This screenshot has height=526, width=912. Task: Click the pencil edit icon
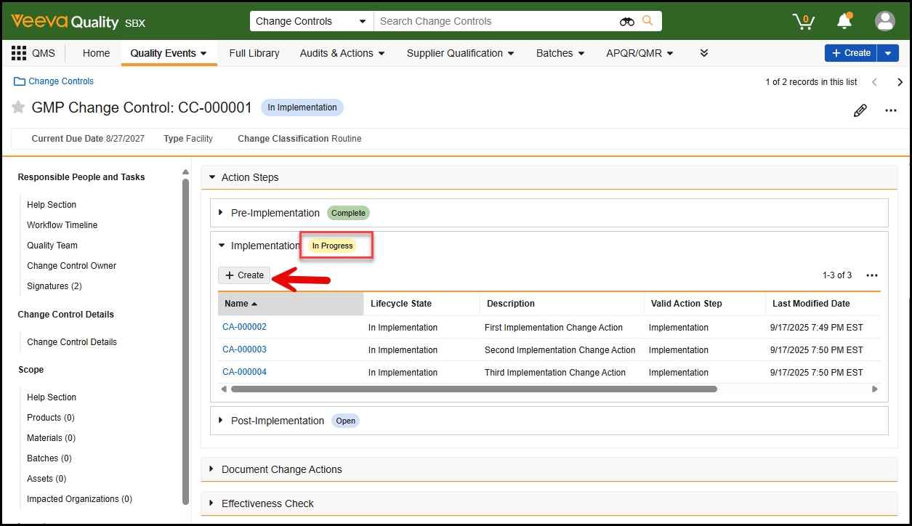860,110
